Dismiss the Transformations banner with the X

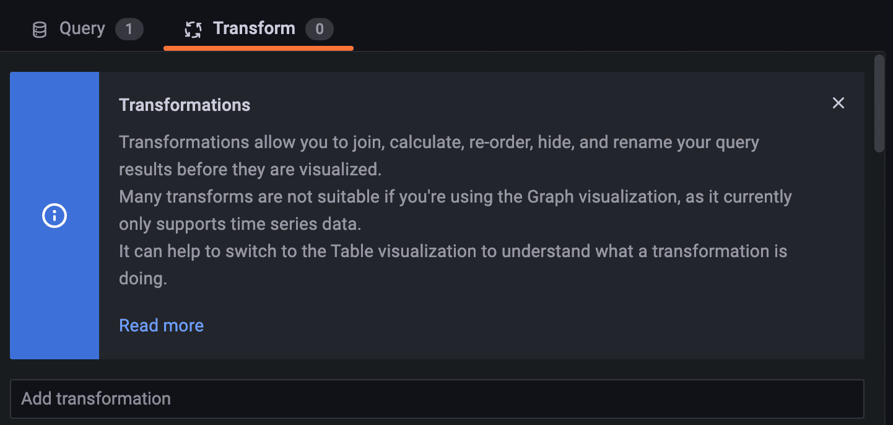(838, 103)
